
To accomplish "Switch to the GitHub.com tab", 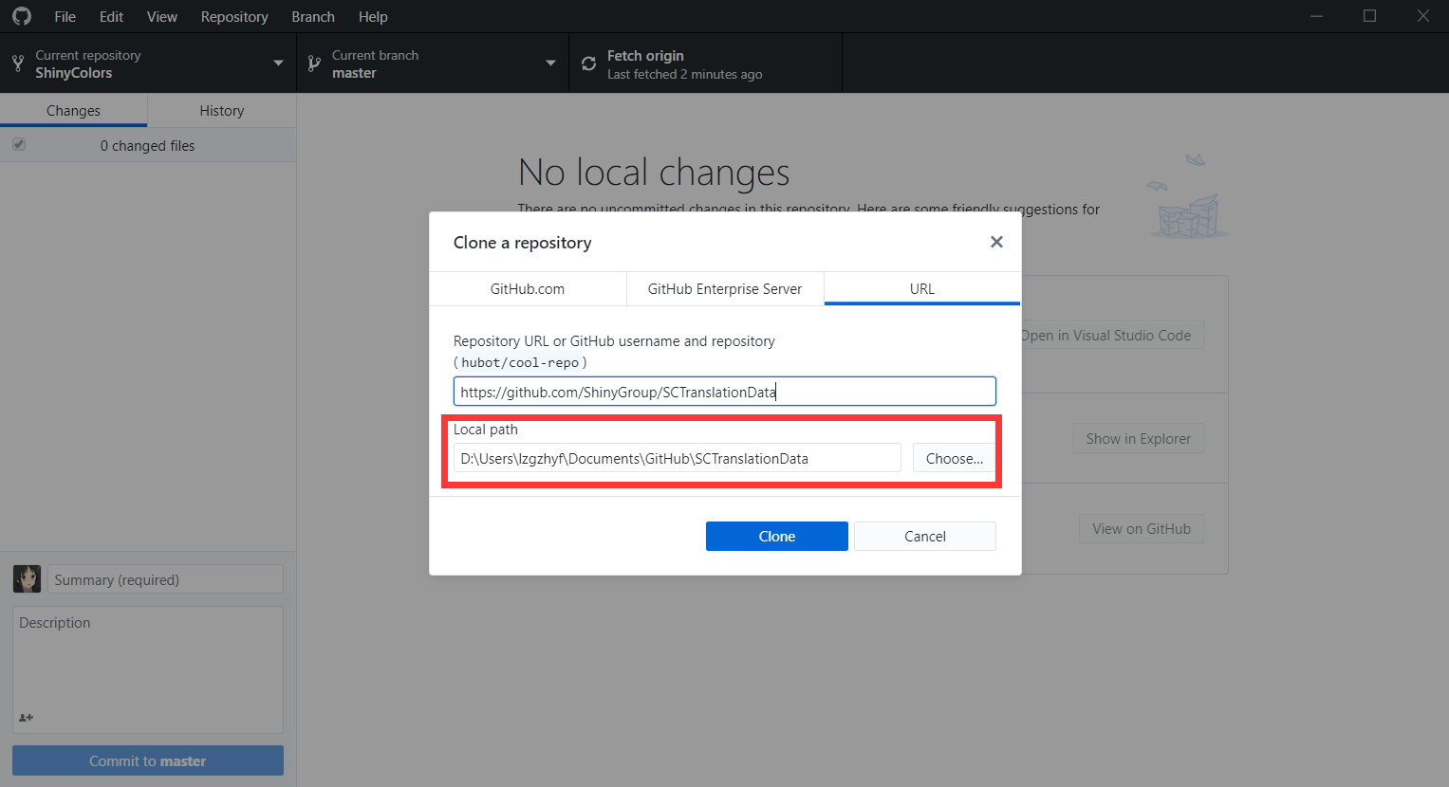I will [x=528, y=288].
